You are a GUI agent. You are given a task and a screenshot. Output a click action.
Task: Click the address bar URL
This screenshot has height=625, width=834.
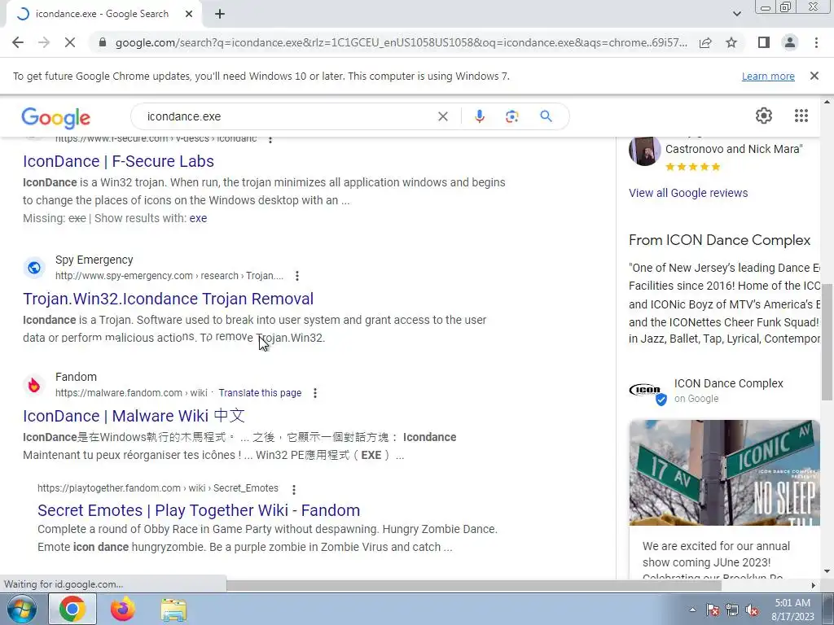tap(401, 42)
